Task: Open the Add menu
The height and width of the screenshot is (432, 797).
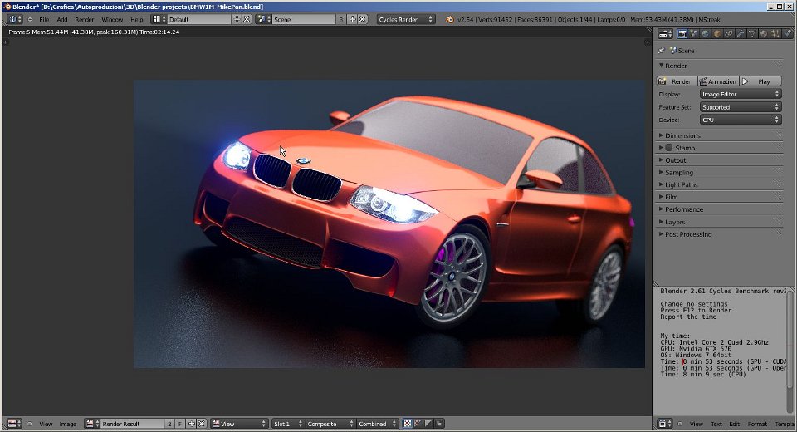Action: [x=62, y=19]
